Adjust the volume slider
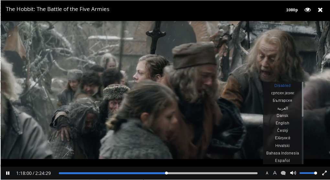The image size is (330, 180). (308, 173)
